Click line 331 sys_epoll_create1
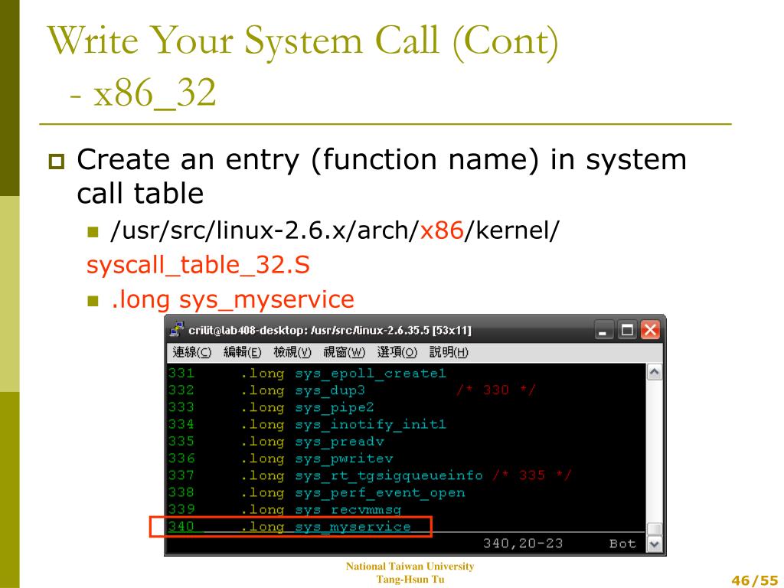This screenshot has height=588, width=784. (307, 373)
